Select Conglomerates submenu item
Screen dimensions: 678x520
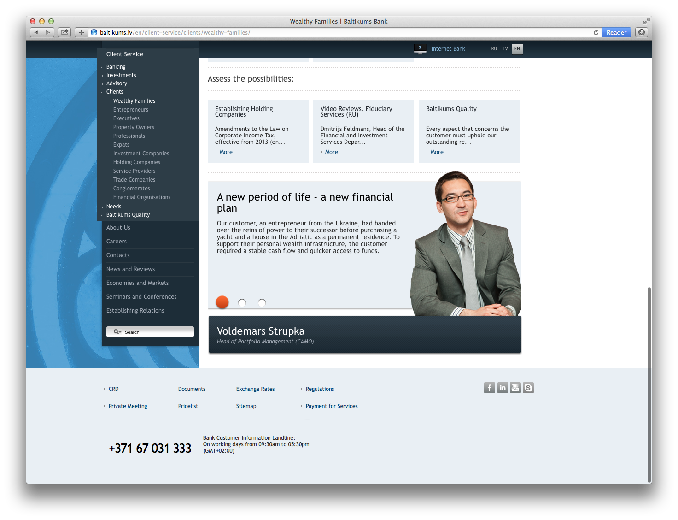132,189
